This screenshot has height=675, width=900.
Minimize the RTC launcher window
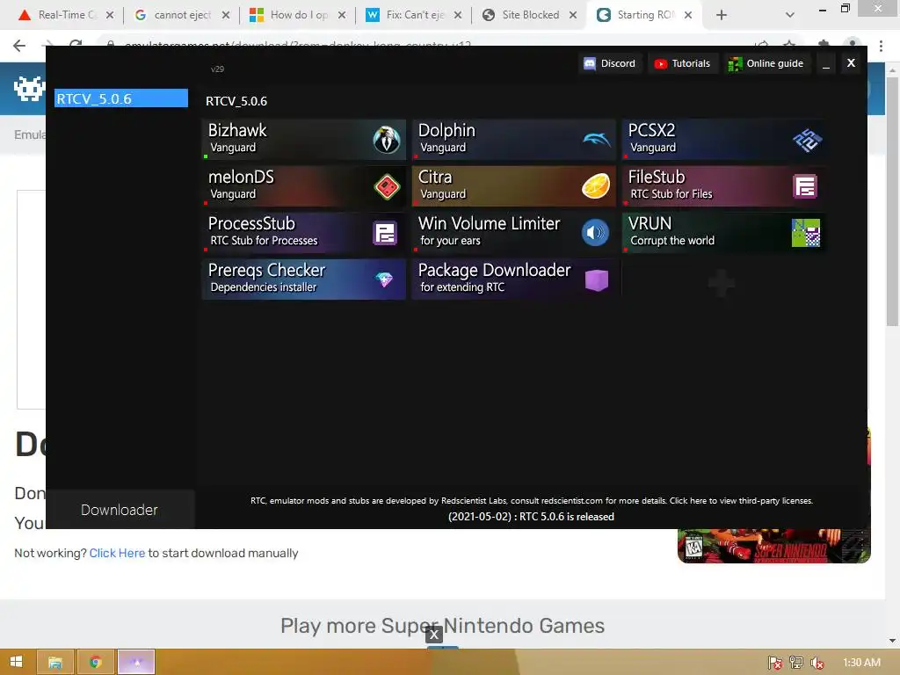(x=826, y=63)
